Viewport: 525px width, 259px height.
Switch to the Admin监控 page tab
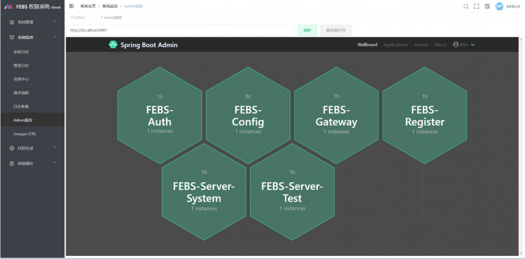click(112, 17)
